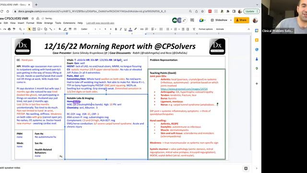Open the Arrange menu
Image resolution: width=307 pixels, height=173 pixels.
(x=48, y=23)
